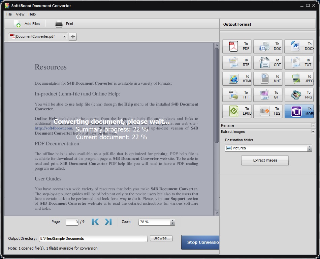Click the Add Files toolbar icon
The height and width of the screenshot is (259, 320).
(17, 24)
